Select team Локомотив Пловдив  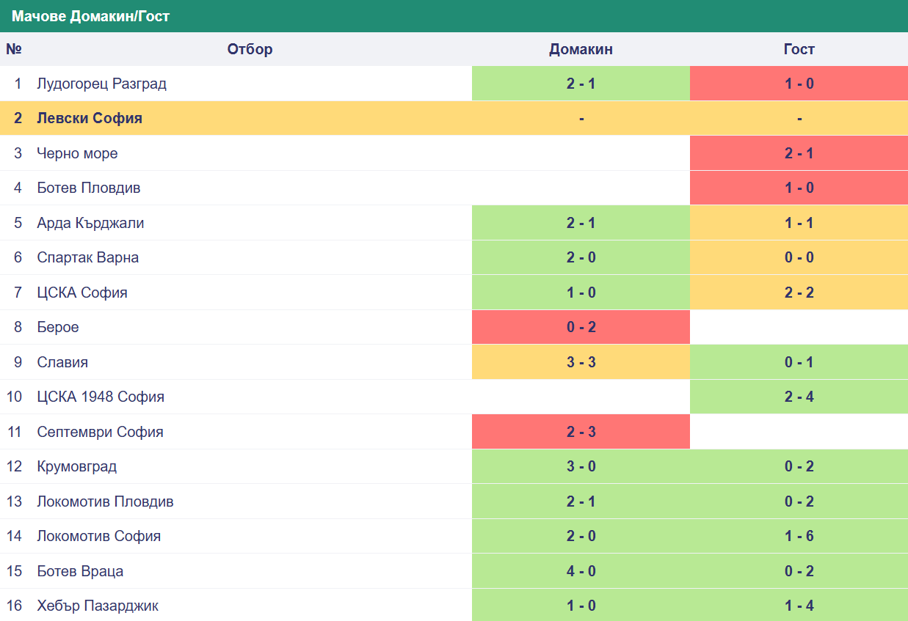point(105,501)
